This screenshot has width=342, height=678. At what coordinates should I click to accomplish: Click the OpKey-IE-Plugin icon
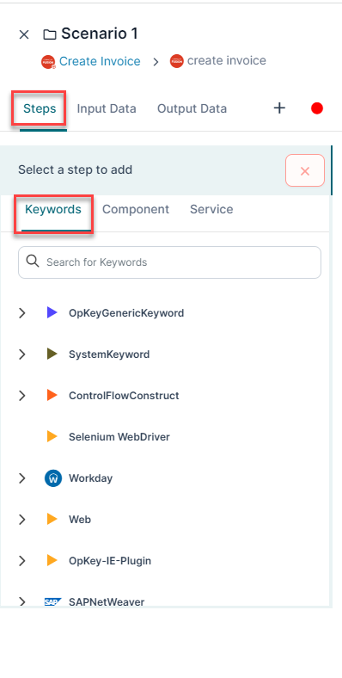click(x=52, y=560)
